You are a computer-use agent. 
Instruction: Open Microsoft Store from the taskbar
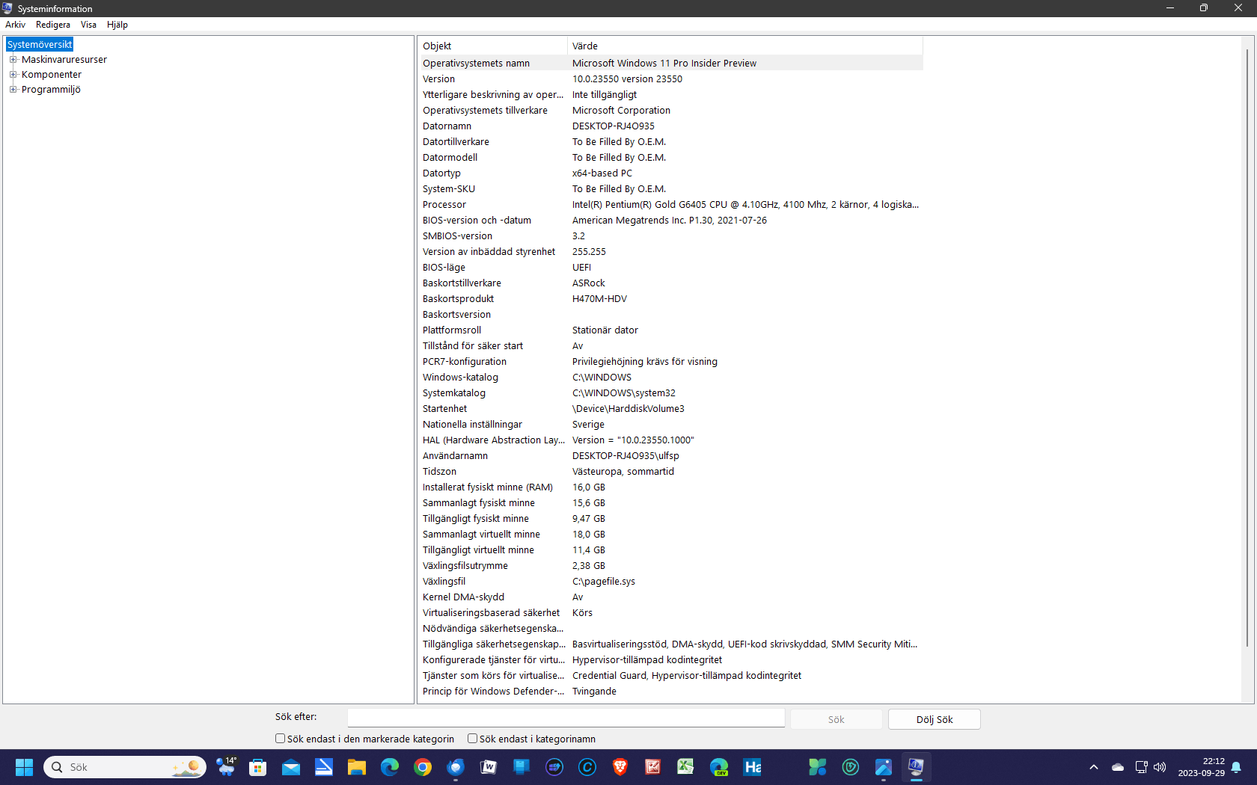pos(258,767)
